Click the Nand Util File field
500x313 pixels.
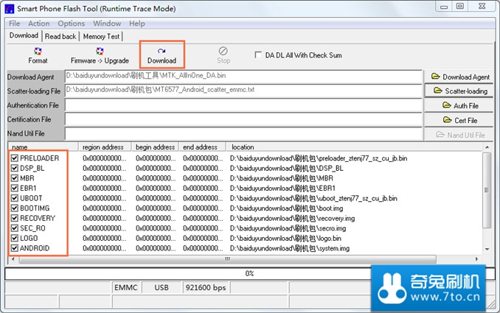243,134
